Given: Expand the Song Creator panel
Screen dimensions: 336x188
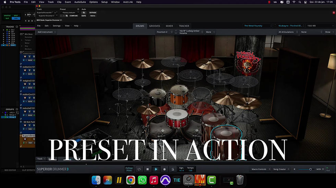Looking at the screenshot, I should coord(281,169).
